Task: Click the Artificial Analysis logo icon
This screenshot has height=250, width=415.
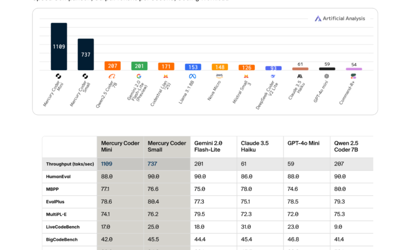Action: (x=318, y=19)
